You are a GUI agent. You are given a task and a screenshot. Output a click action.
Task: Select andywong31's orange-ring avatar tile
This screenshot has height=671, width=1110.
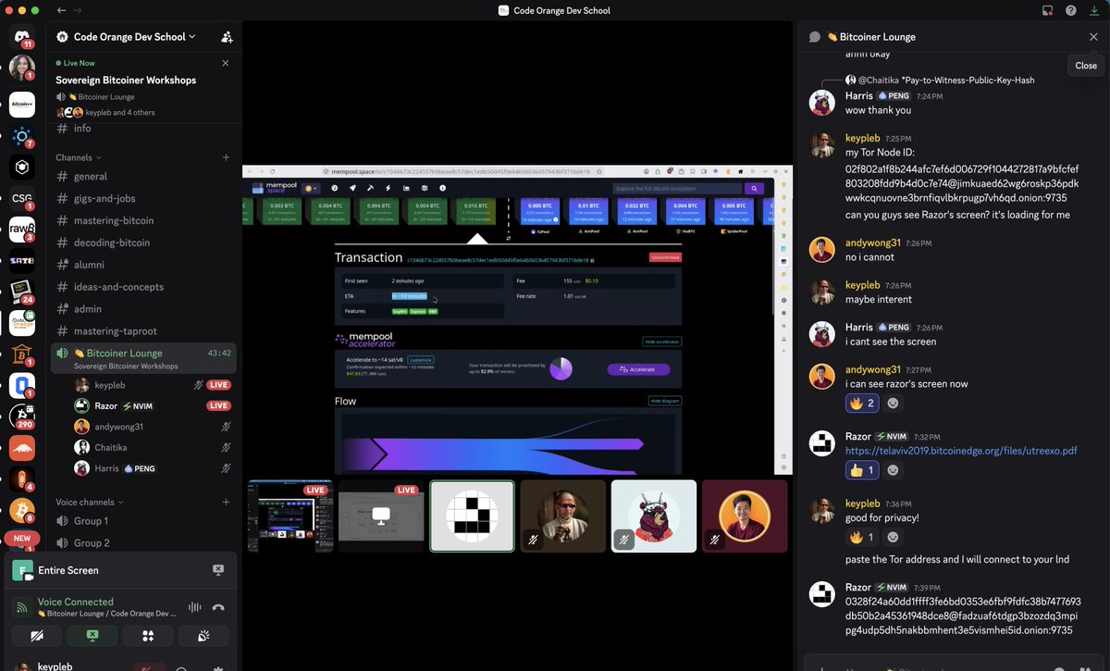(x=745, y=516)
